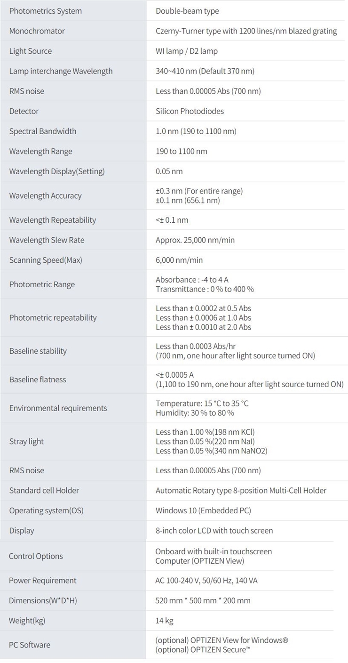The image size is (348, 663).
Task: Click the Stray light label
Action: (26, 442)
